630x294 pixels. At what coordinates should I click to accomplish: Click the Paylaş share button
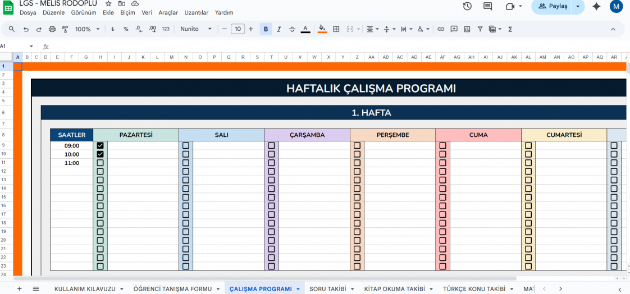(553, 6)
